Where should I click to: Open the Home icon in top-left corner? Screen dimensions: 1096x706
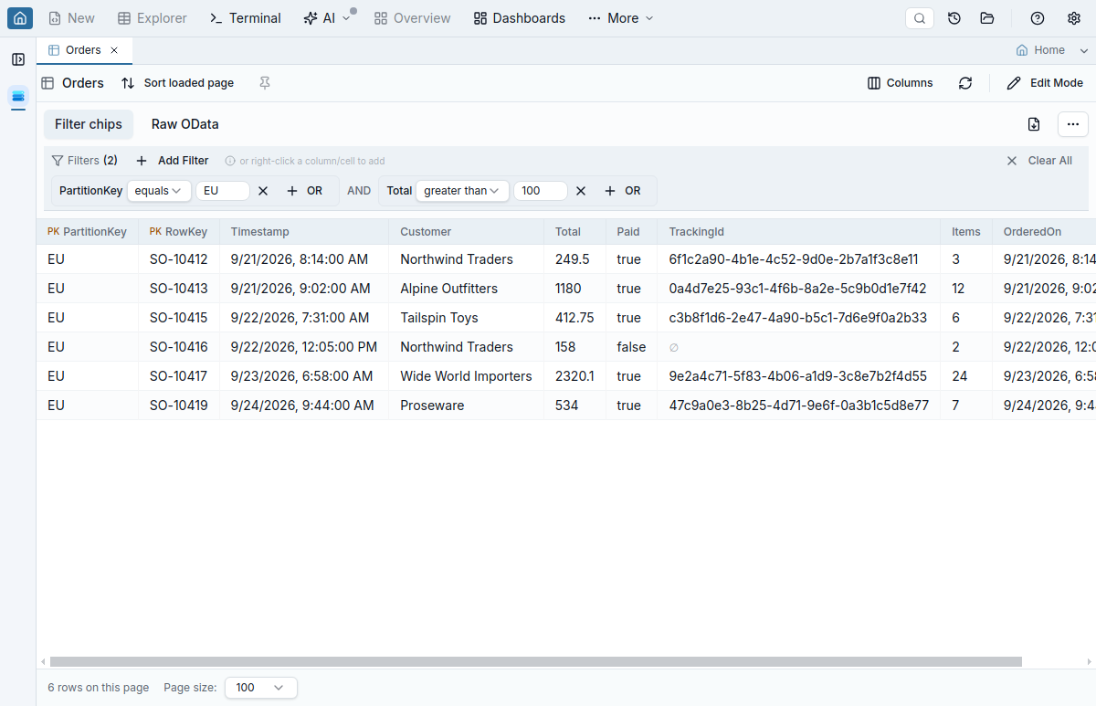point(20,17)
